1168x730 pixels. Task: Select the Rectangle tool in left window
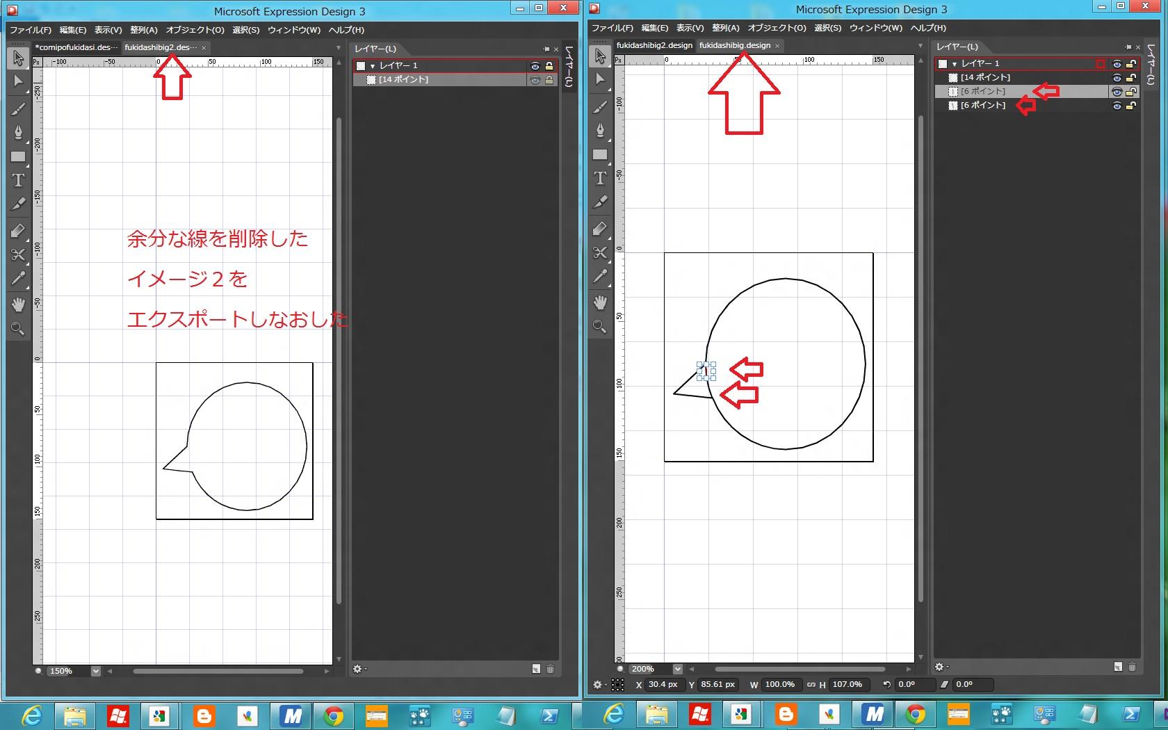coord(18,156)
